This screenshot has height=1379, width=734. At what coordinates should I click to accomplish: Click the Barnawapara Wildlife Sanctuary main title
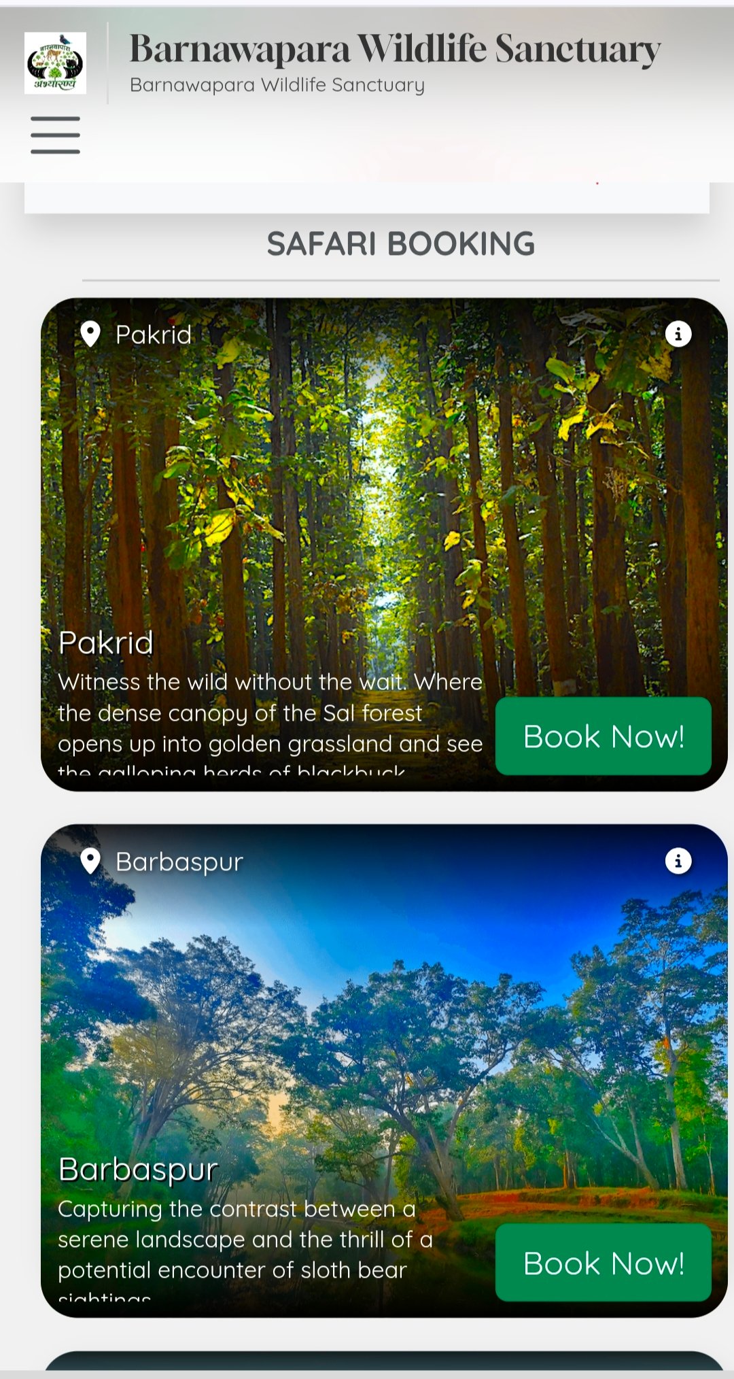tap(395, 49)
